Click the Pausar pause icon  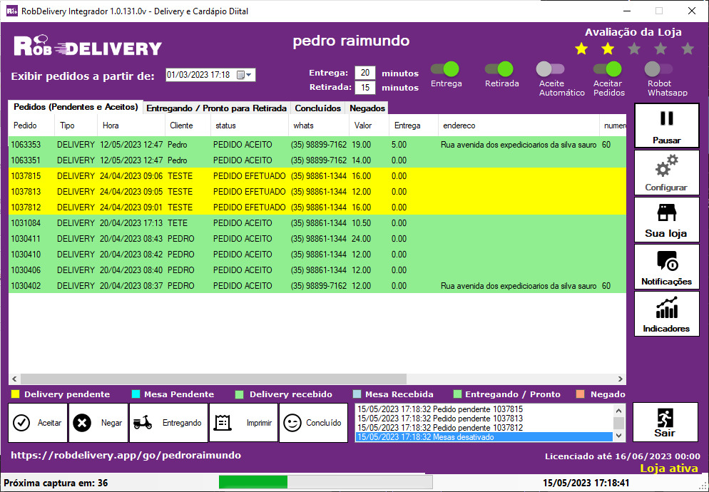(x=666, y=119)
